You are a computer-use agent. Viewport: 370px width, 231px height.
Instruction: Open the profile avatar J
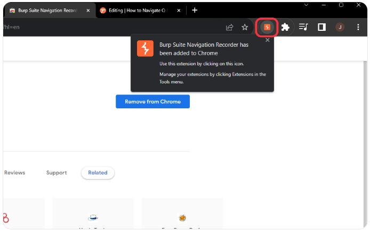pos(340,27)
